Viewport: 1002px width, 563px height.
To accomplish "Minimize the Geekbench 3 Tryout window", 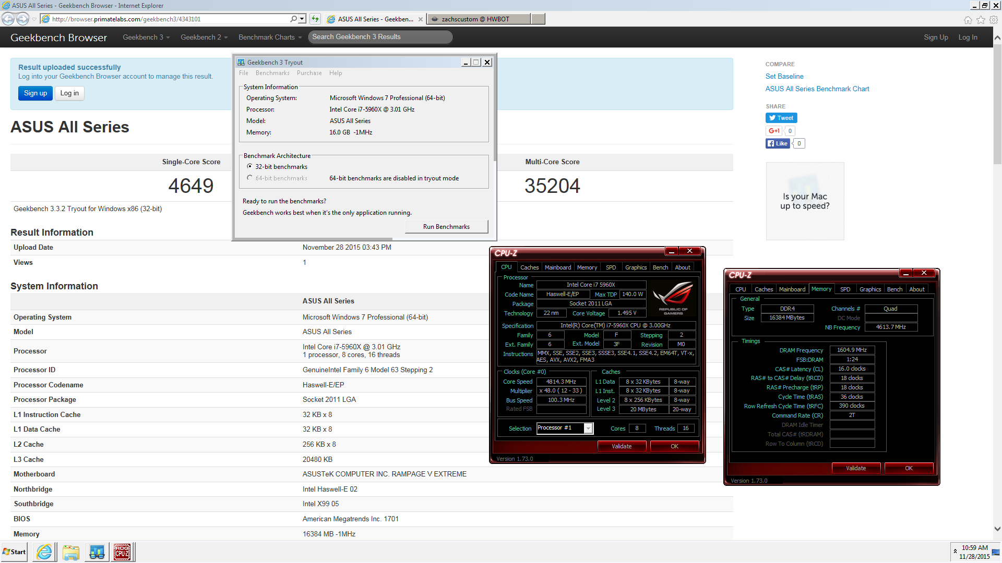I will (x=466, y=62).
